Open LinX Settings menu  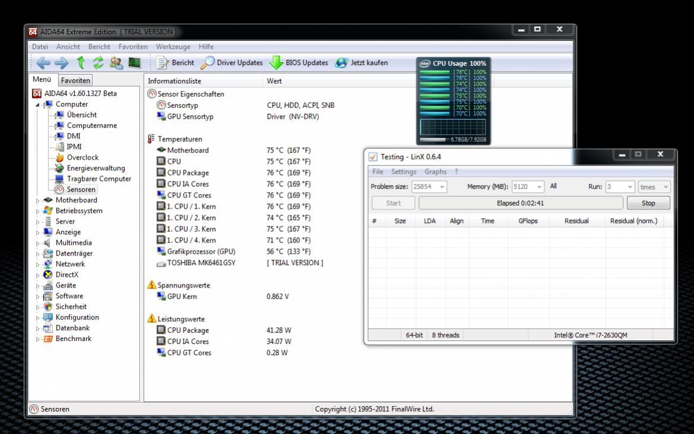point(404,171)
